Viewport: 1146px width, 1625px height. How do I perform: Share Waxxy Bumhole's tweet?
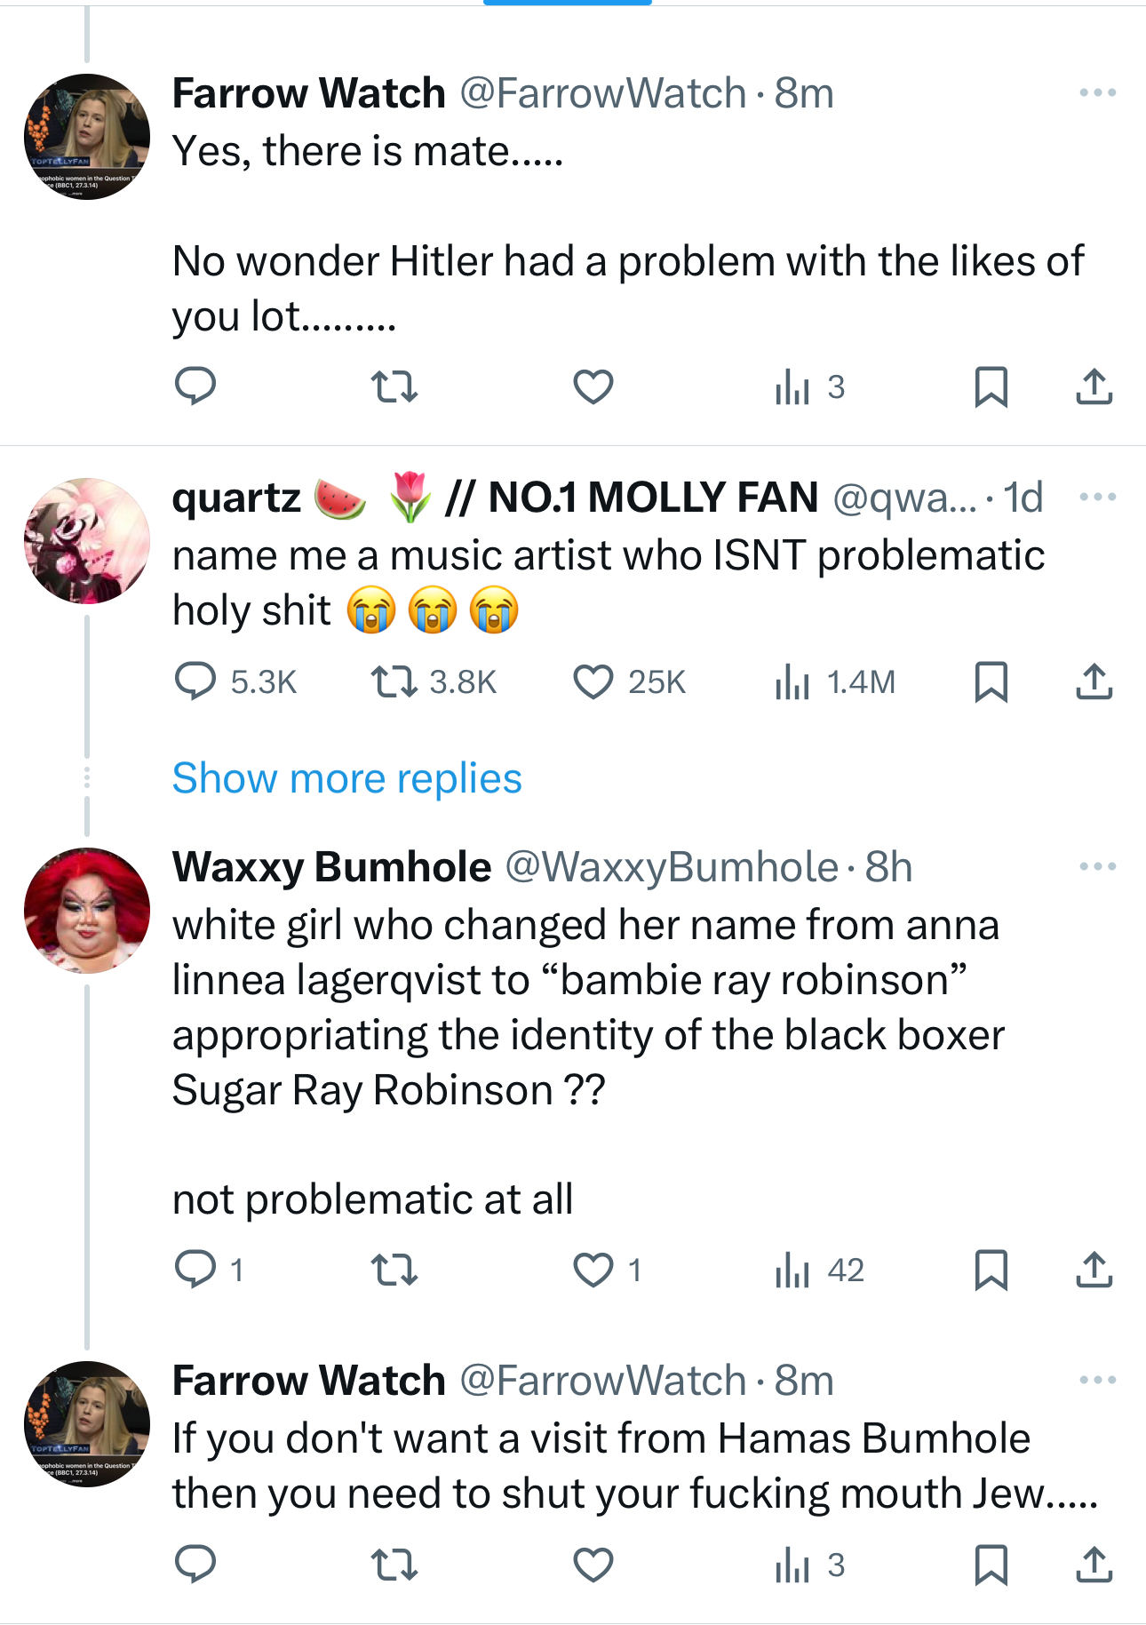(x=1094, y=1270)
